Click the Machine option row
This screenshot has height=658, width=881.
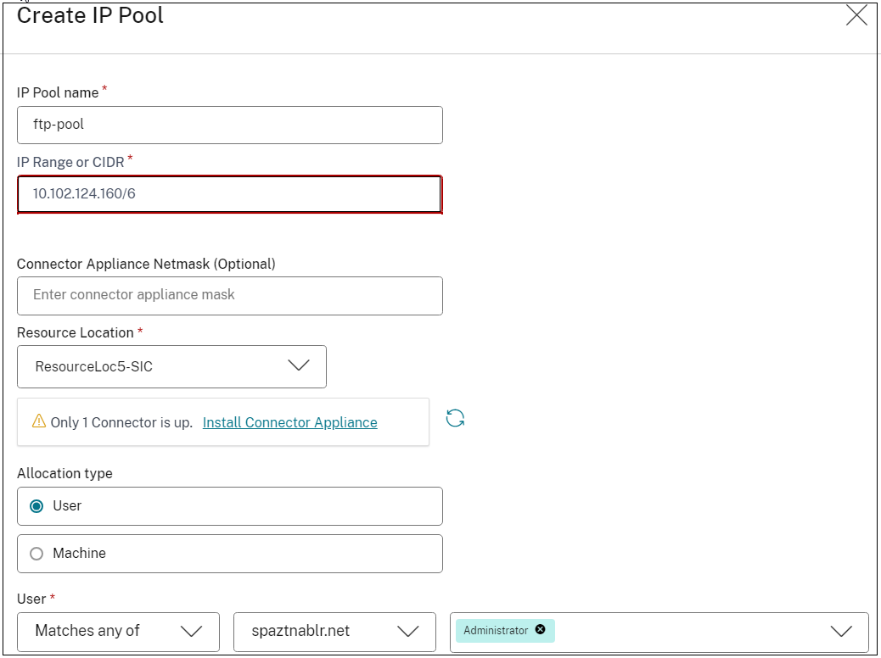click(x=229, y=554)
